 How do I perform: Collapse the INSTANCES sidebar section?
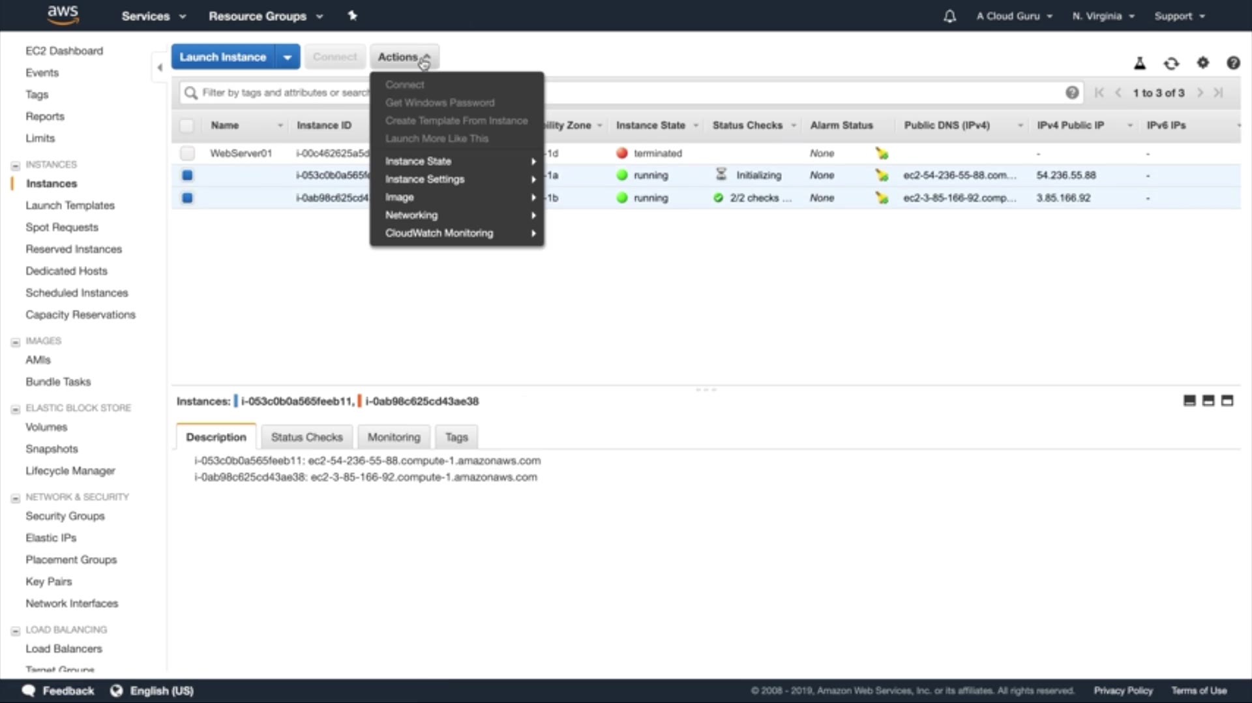tap(16, 165)
